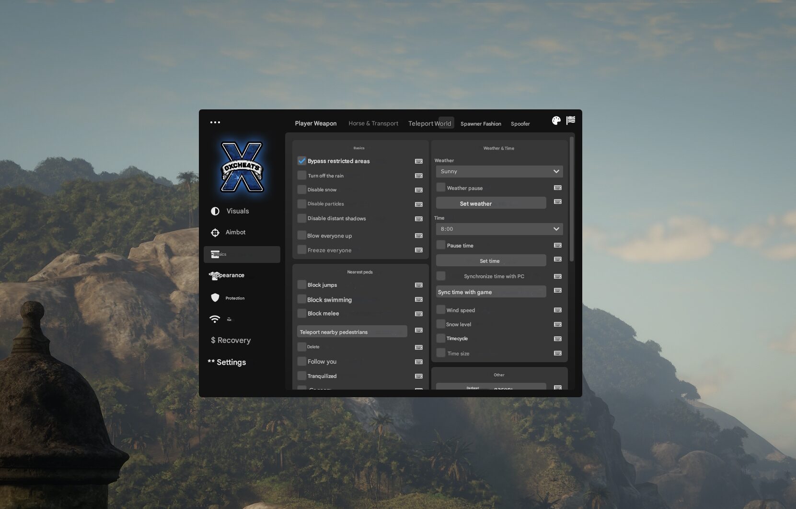Open the Spoofer tab
796x509 pixels.
click(520, 124)
